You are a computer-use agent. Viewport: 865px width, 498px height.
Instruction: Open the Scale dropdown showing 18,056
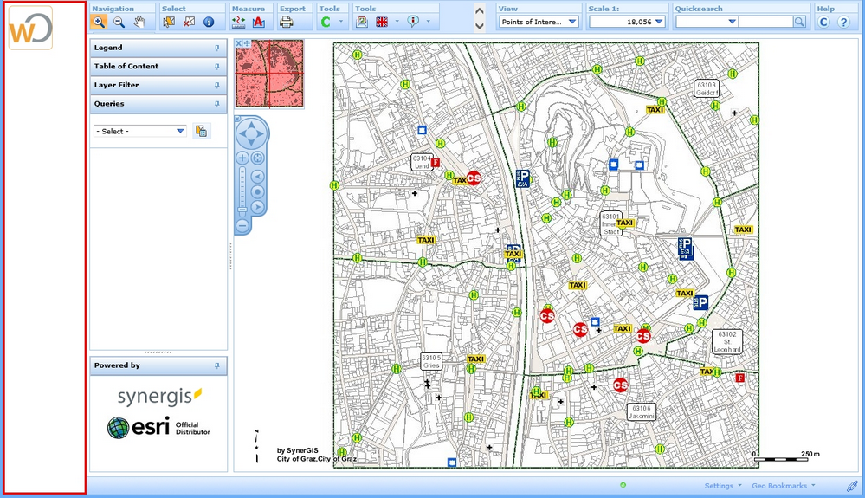(x=660, y=23)
